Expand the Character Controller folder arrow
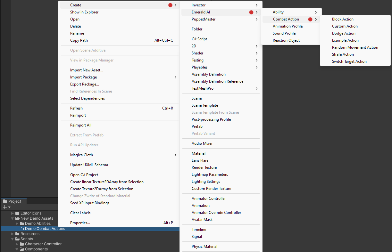Viewport: 392px width, 252px height. pyautogui.click(x=17, y=244)
